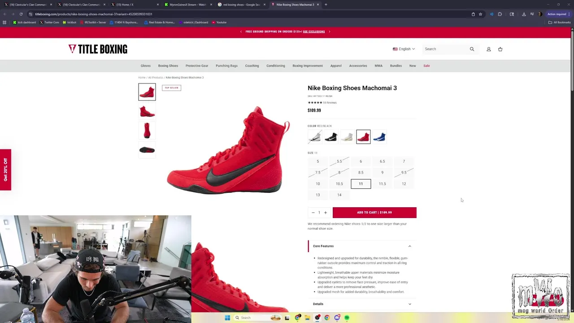This screenshot has width=574, height=323.
Task: Choose the white color swatch
Action: coord(347,137)
